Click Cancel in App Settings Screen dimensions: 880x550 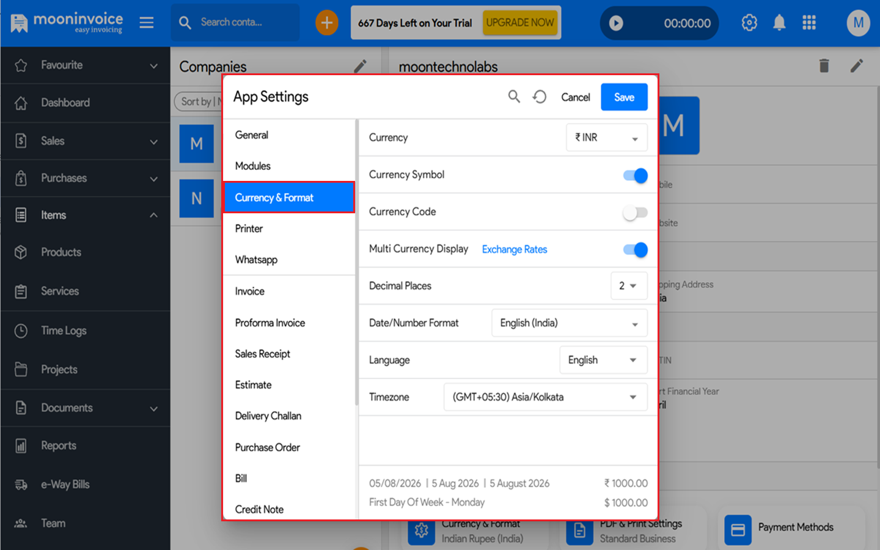click(576, 97)
